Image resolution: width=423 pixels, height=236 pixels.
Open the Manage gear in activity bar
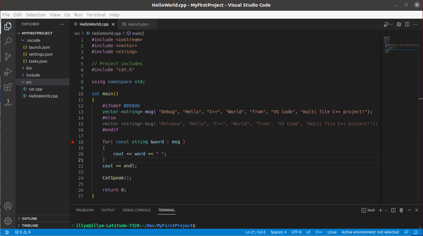click(x=8, y=221)
